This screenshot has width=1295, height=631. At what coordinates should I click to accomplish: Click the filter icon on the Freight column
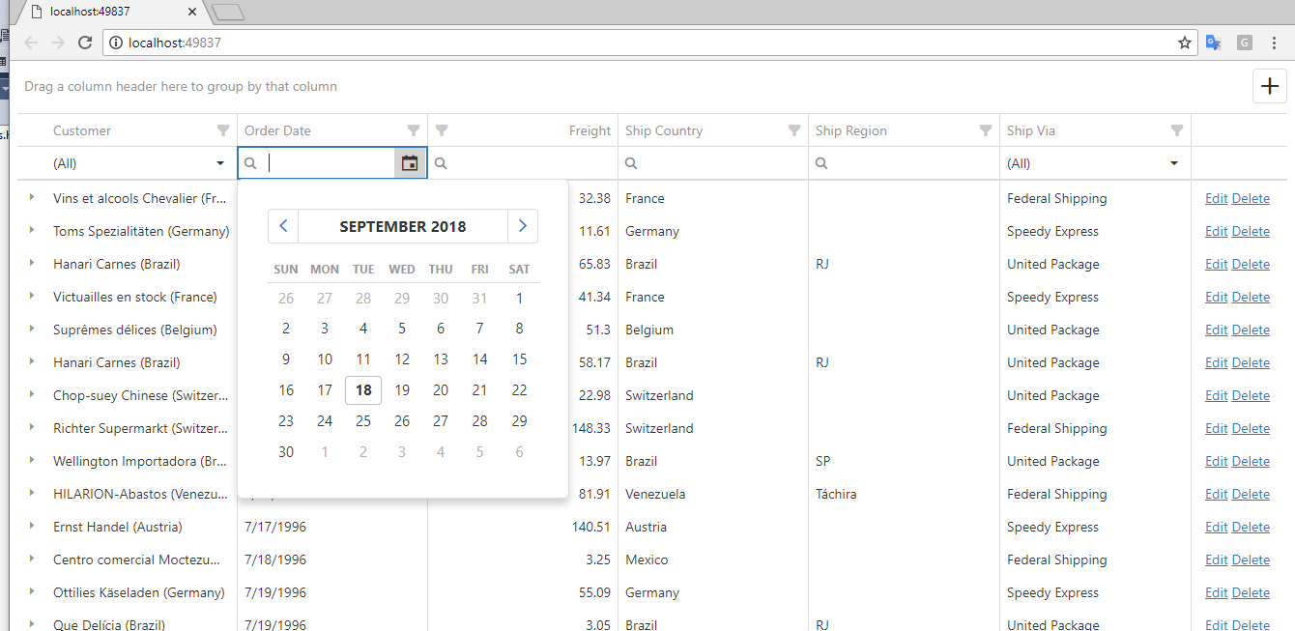click(x=442, y=129)
